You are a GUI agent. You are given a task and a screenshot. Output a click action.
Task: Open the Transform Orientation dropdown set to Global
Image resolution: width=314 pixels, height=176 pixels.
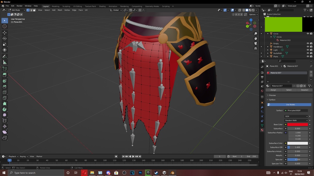tap(116, 10)
